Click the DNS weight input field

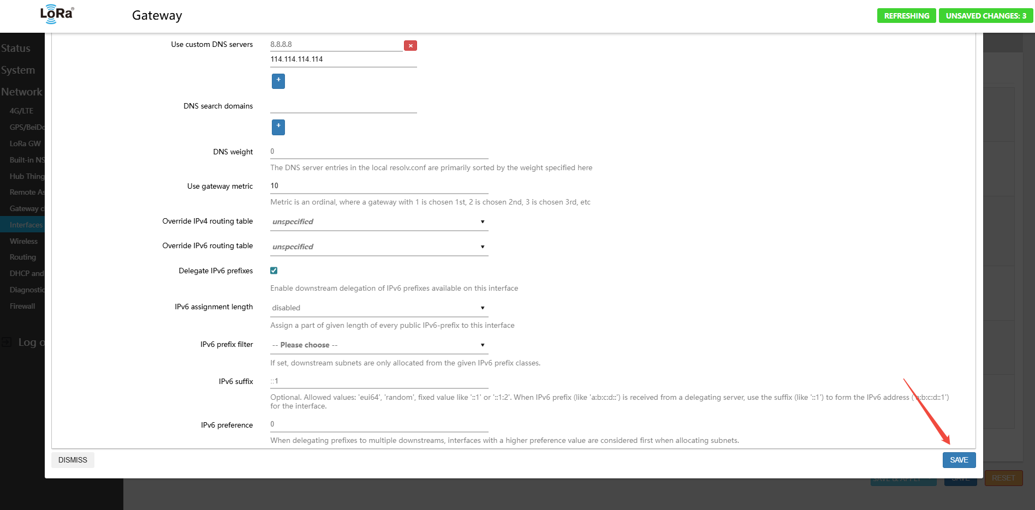[379, 152]
